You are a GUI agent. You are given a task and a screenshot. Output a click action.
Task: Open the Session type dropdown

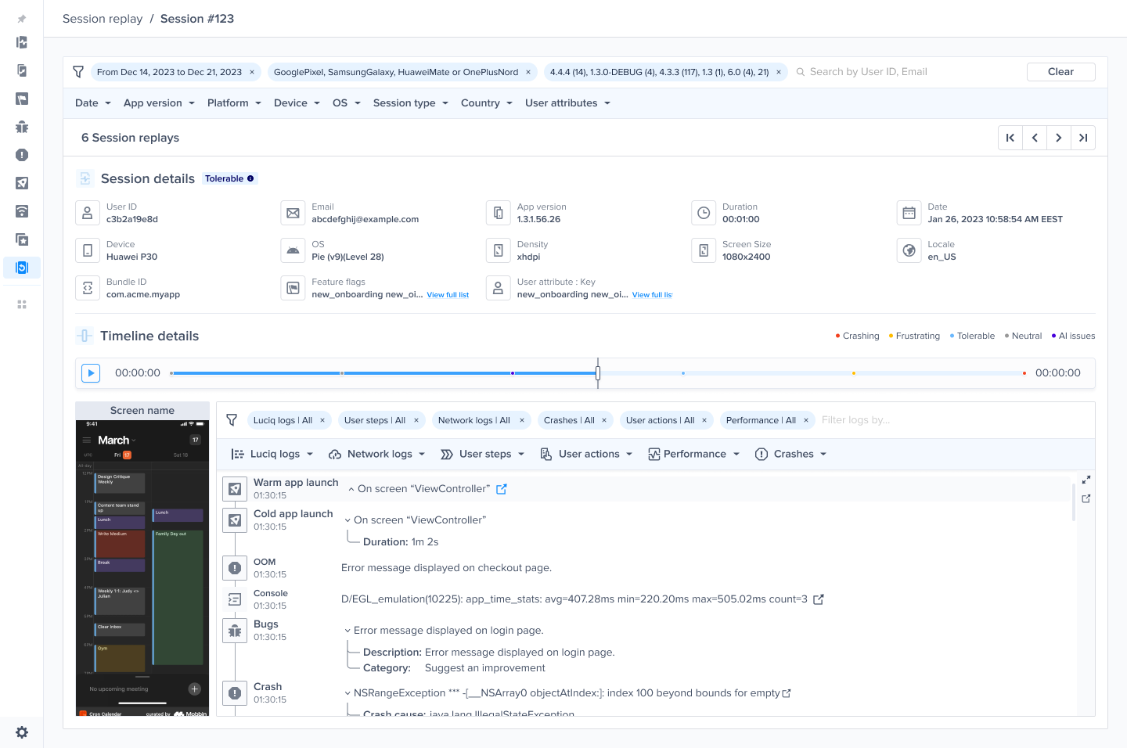coord(411,103)
